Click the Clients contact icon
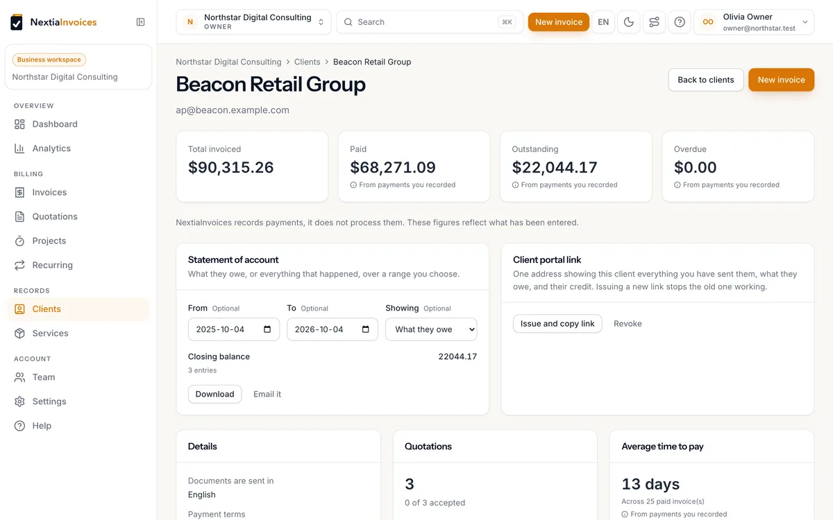Screen dimensions: 833x520 [x=19, y=309]
